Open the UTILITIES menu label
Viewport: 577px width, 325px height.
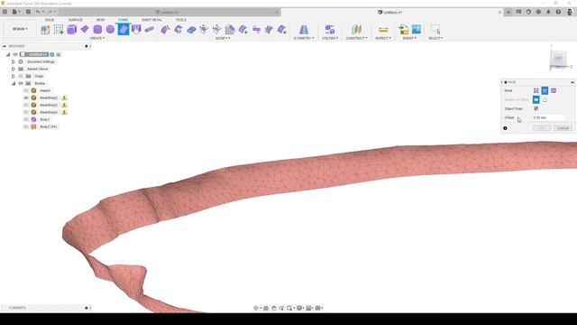point(330,38)
